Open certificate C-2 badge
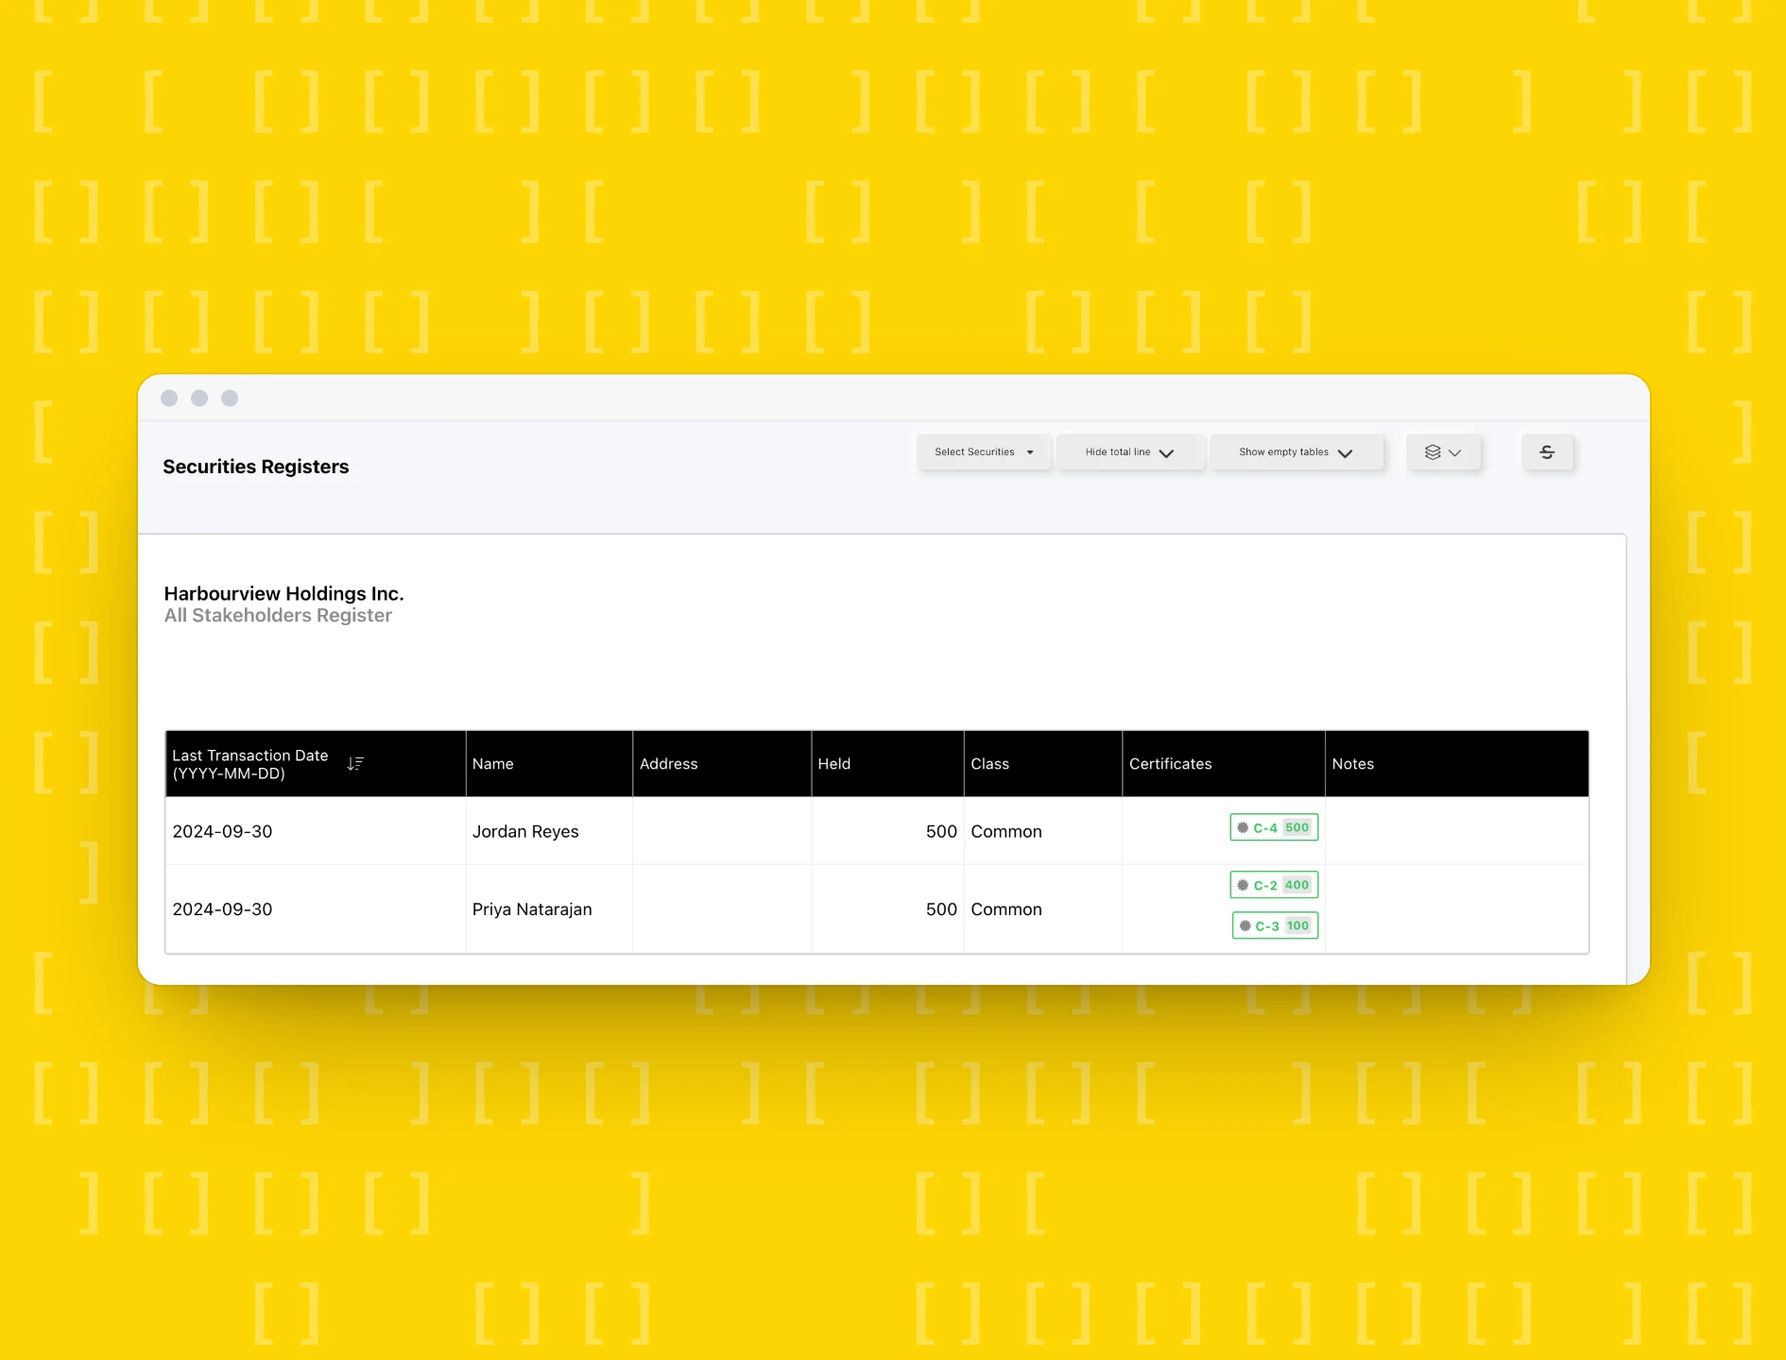The image size is (1786, 1360). pos(1274,885)
